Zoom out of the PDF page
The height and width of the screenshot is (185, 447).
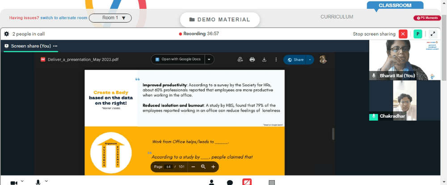(x=193, y=167)
